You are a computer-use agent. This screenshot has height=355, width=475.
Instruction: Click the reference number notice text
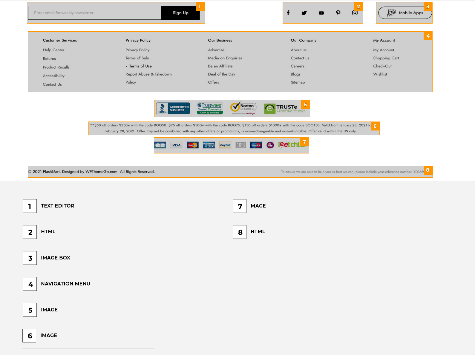353,172
